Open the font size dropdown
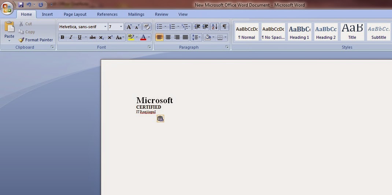The height and width of the screenshot is (195, 392). (x=121, y=27)
